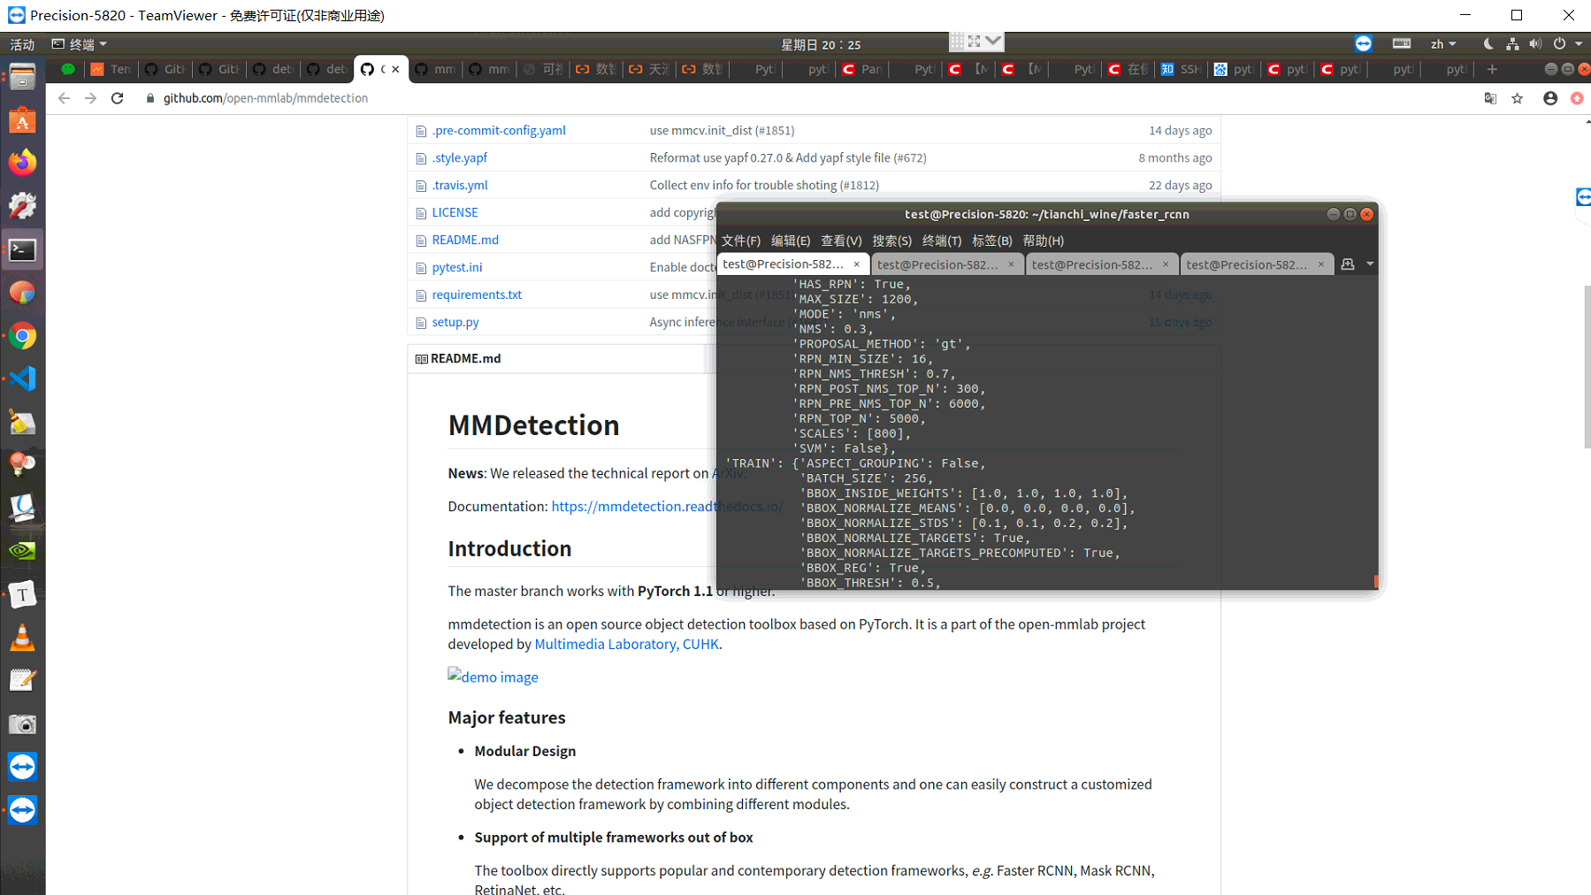The image size is (1591, 895).
Task: Open the terminal 搜索(S) menu
Action: (x=891, y=241)
